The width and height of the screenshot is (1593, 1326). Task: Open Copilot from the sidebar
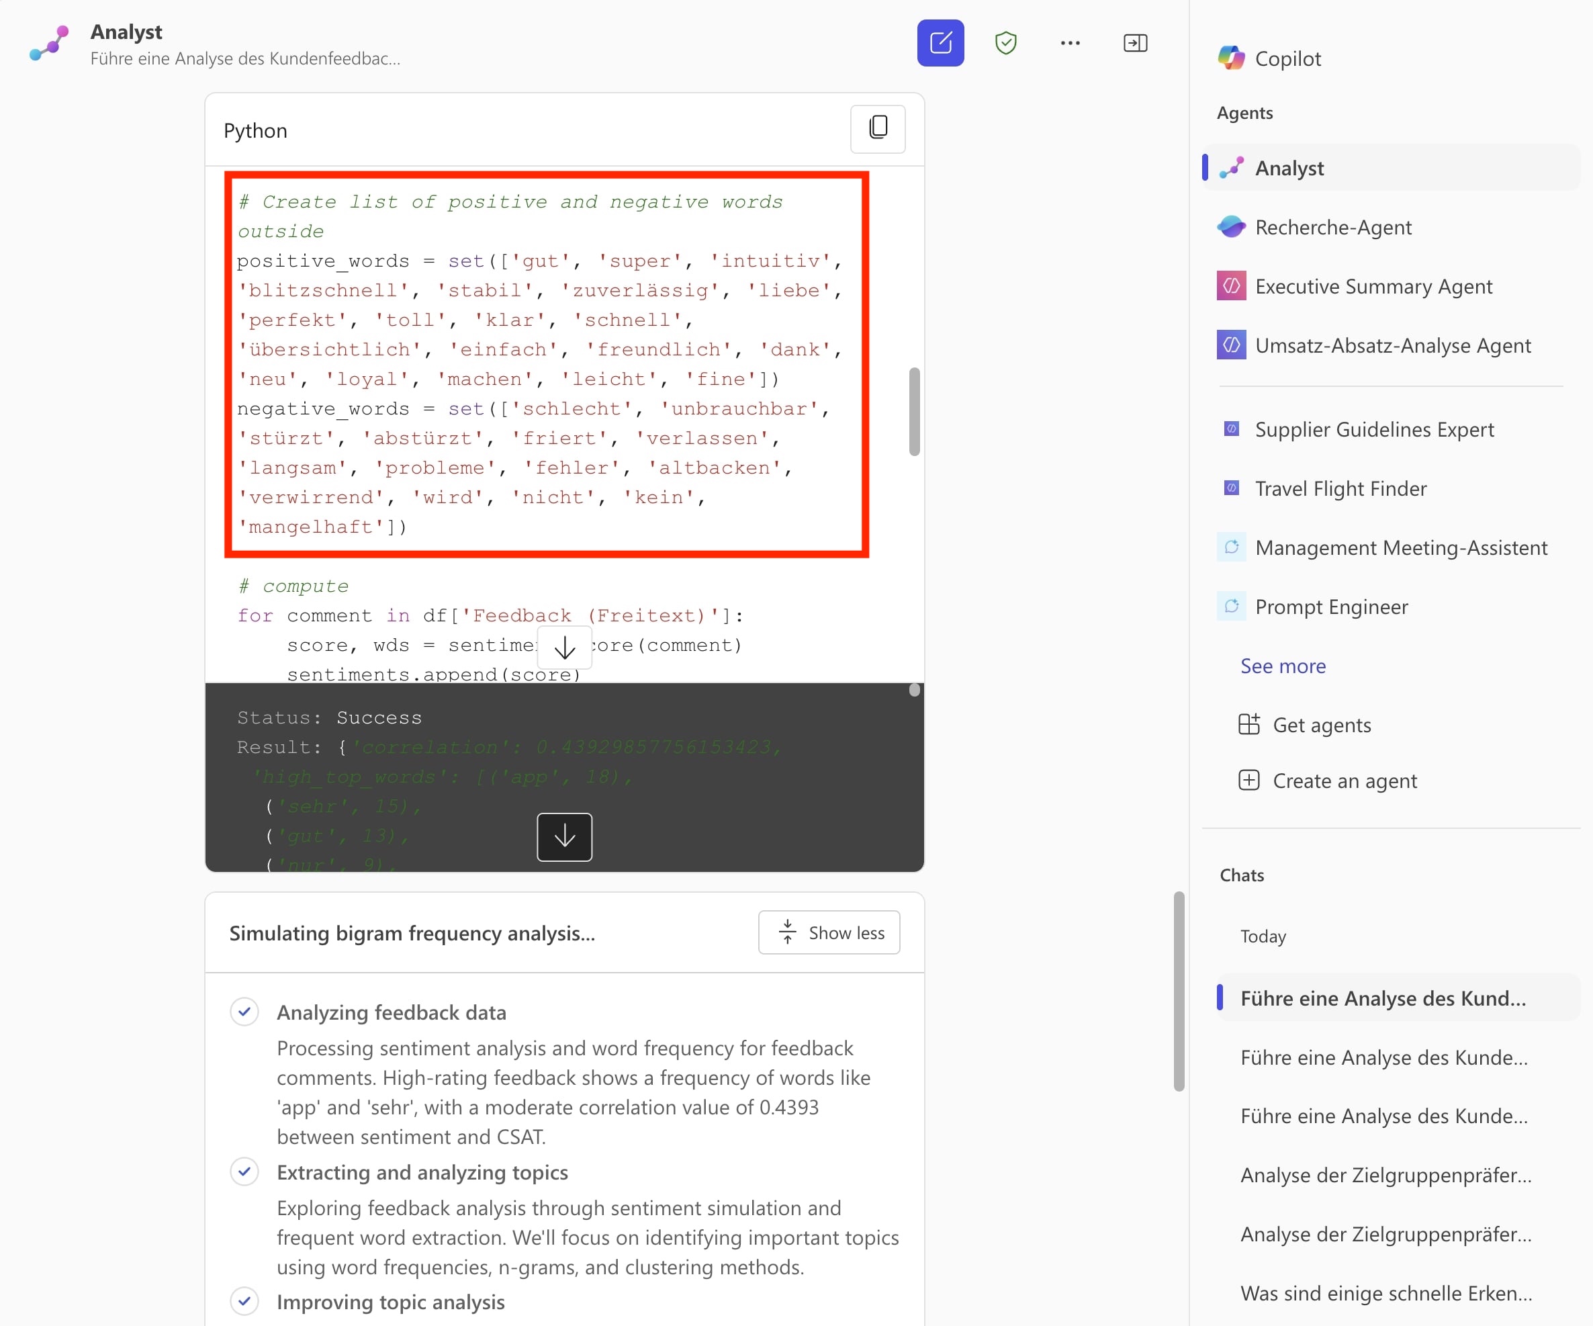coord(1287,58)
